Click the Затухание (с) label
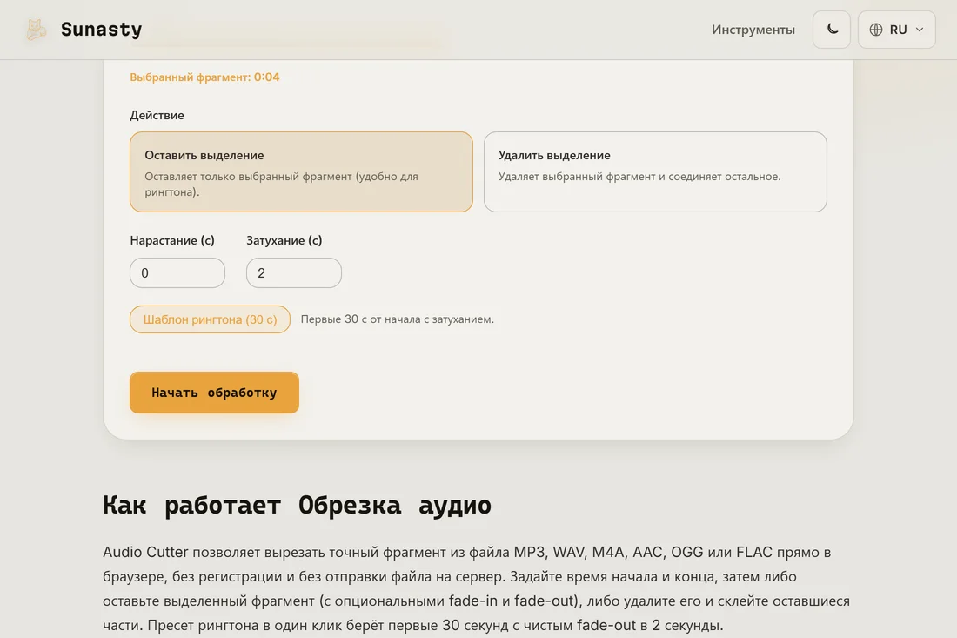Screen dimensions: 957x638 pos(284,240)
